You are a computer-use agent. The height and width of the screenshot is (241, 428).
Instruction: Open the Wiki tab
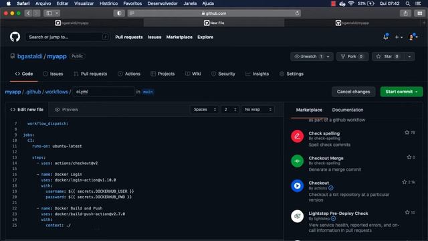(x=193, y=74)
